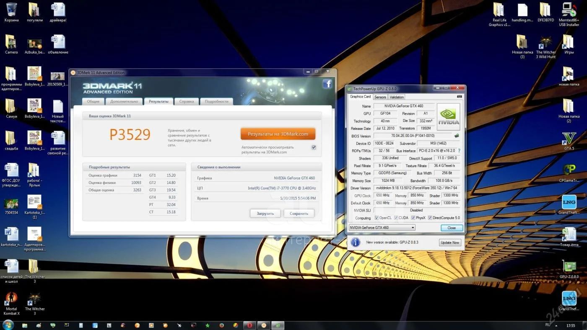This screenshot has width=587, height=330.
Task: Click the Opera icon in the taskbar
Action: pyautogui.click(x=249, y=325)
